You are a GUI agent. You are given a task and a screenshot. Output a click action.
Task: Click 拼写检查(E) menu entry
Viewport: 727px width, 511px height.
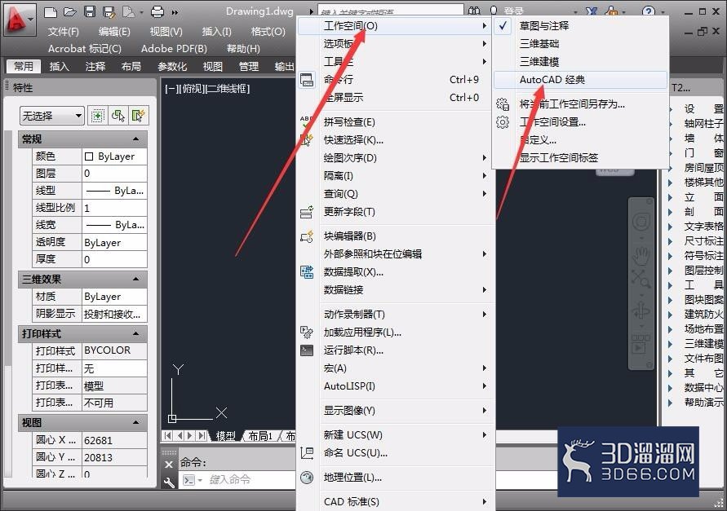tap(396, 122)
